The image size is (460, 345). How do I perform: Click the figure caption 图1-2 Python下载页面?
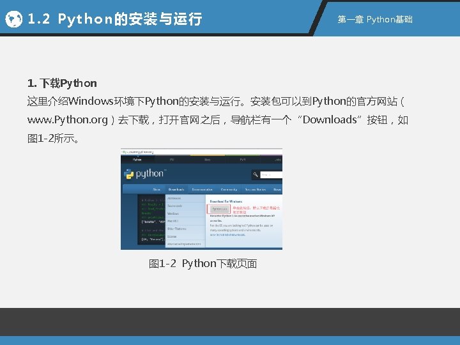pyautogui.click(x=203, y=264)
